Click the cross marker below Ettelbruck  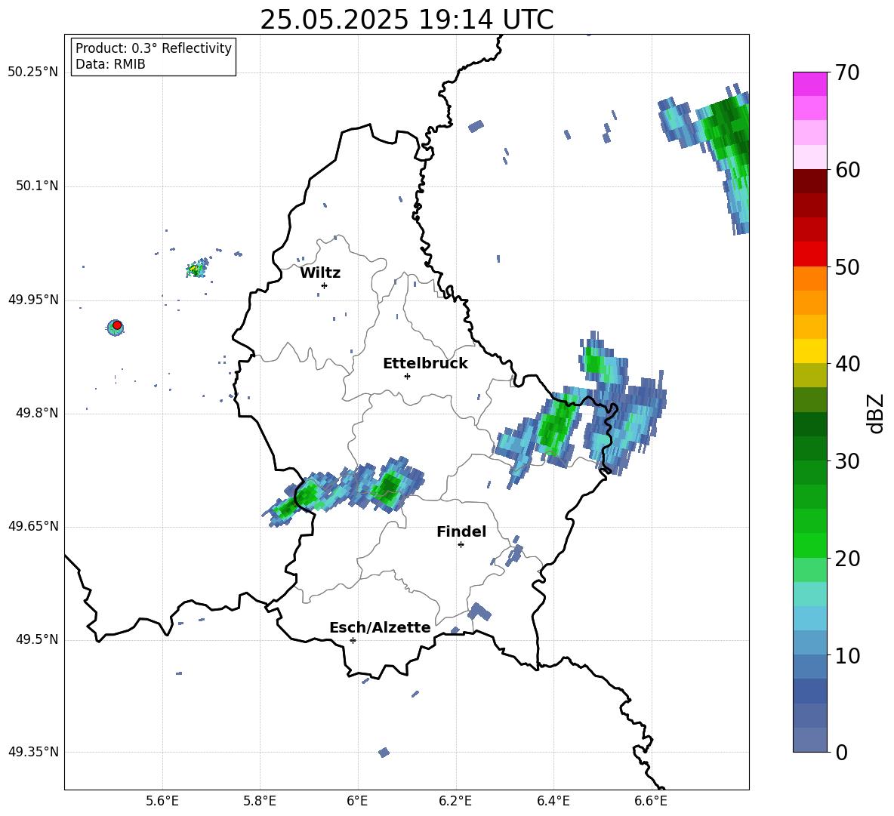coord(407,376)
